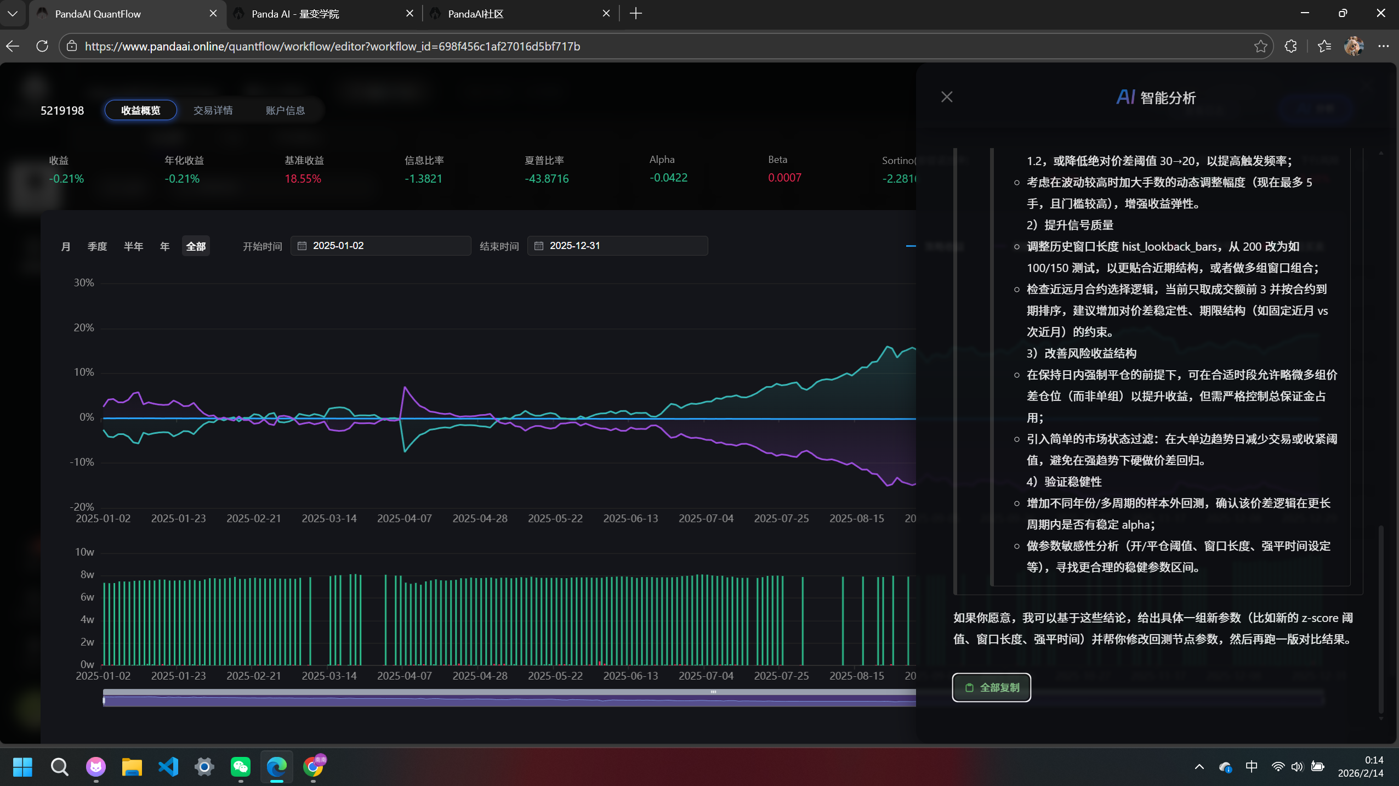1399x786 pixels.
Task: Open the volume control tray icon
Action: point(1296,767)
